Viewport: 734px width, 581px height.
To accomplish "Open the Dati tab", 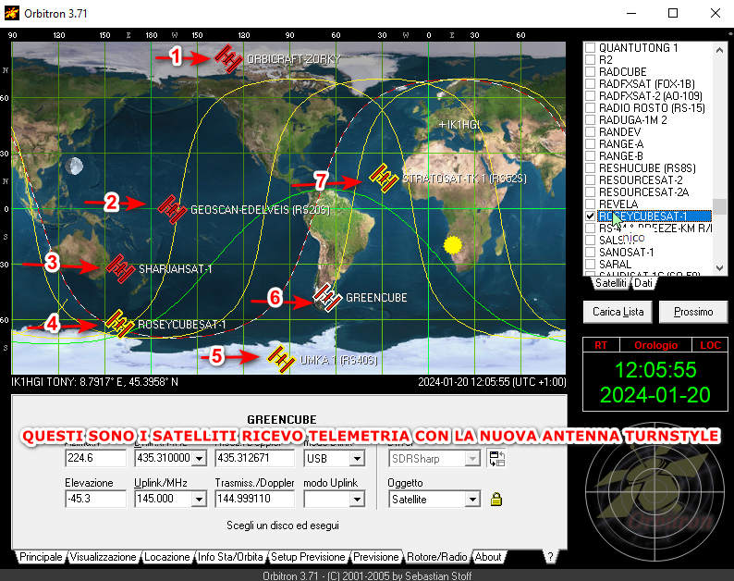I will click(643, 283).
